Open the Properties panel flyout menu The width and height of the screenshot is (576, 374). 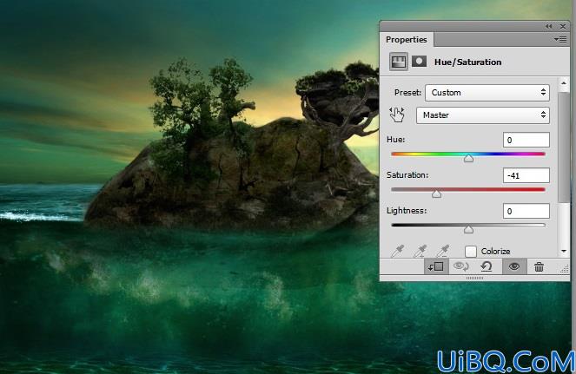coord(560,39)
